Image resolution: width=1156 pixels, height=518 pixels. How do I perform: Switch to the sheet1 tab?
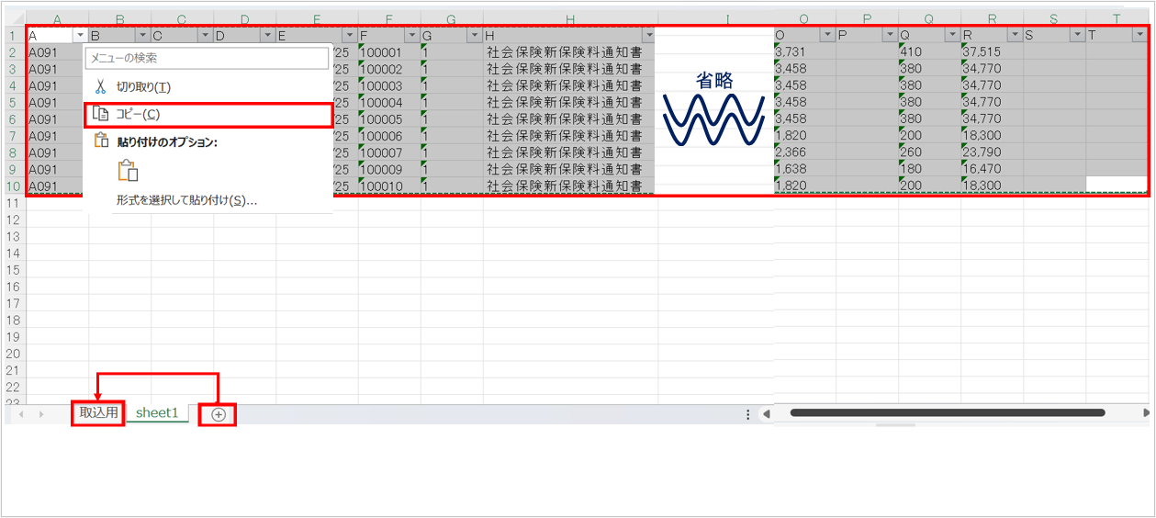tap(157, 413)
